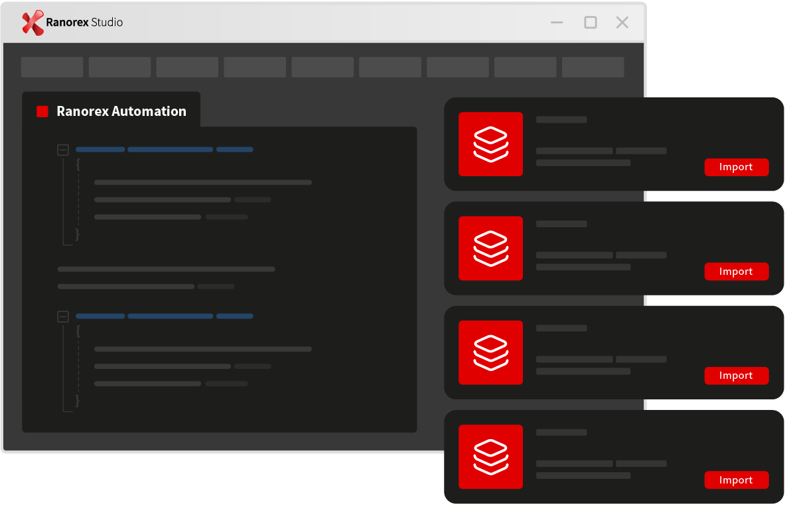The width and height of the screenshot is (789, 506).
Task: Select the layers stack icon on second card
Action: coord(490,248)
